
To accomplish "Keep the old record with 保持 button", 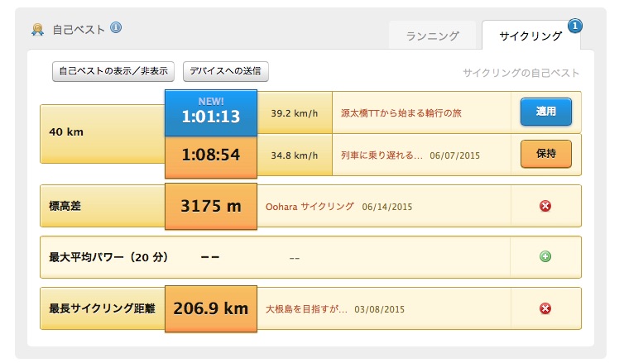I will pos(545,155).
